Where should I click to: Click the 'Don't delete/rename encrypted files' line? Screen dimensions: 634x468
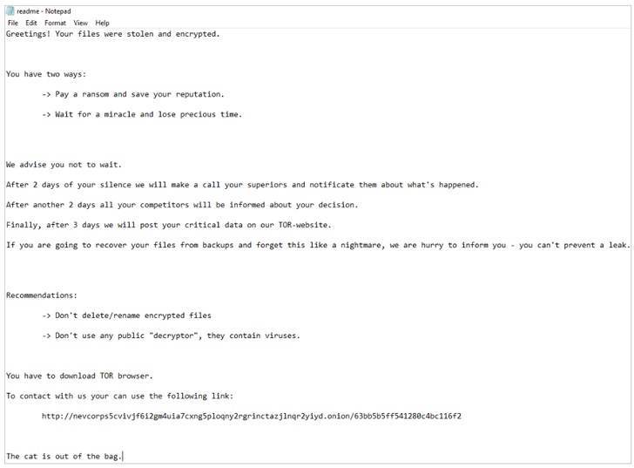126,315
